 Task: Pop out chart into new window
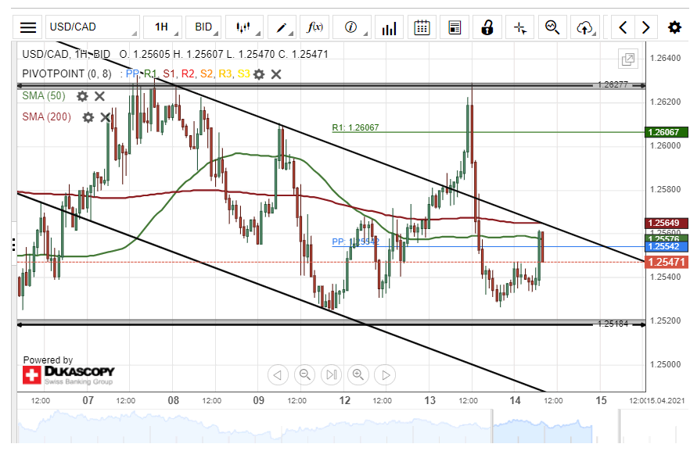[x=628, y=59]
